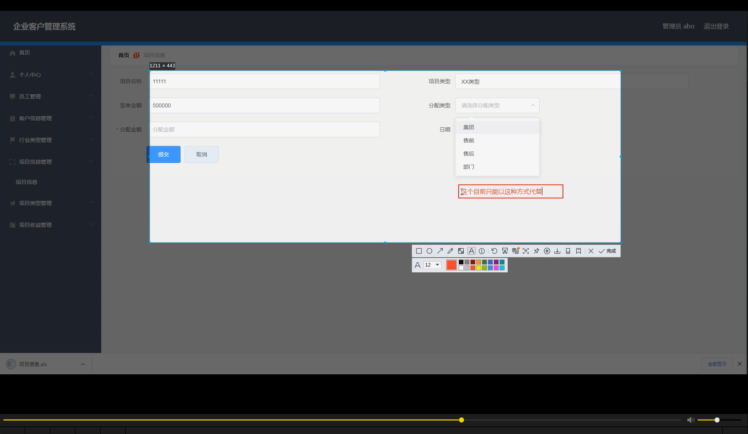Pick the yellow color swatch
Screen dimensions: 748x434
[479, 268]
